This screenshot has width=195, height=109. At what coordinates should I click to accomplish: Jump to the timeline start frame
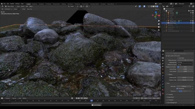pyautogui.click(x=76, y=98)
